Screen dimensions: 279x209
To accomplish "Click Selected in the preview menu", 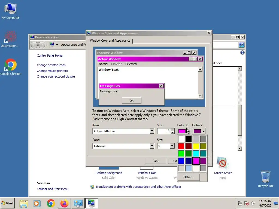I will click(x=131, y=64).
